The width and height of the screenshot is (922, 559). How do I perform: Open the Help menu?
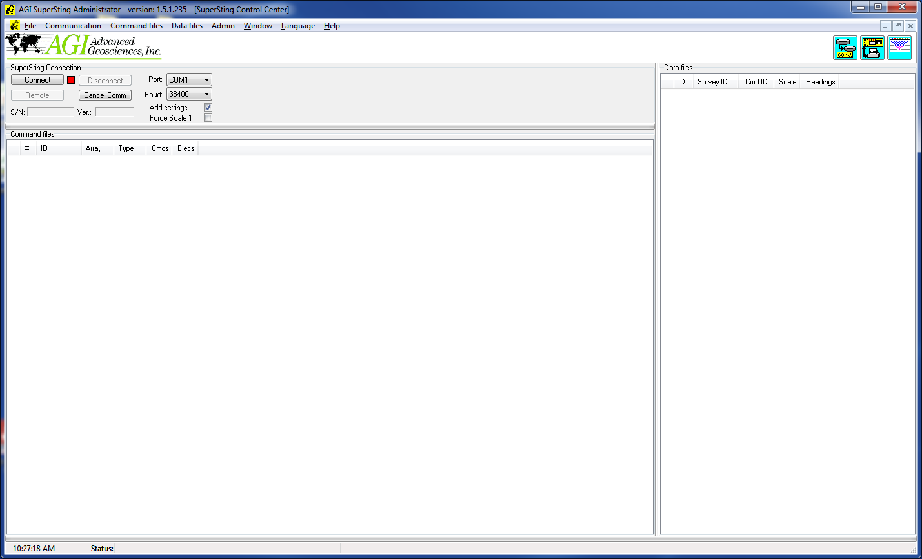click(x=332, y=26)
